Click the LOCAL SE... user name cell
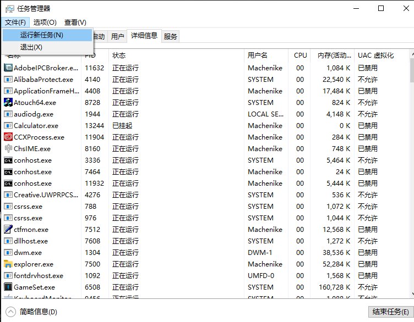This screenshot has width=414, height=322. pos(265,114)
